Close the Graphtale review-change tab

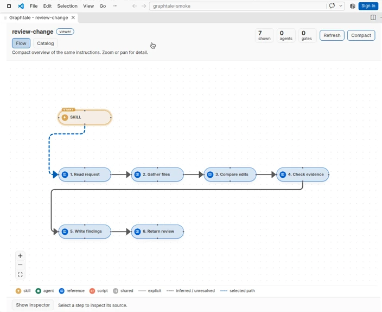73,17
